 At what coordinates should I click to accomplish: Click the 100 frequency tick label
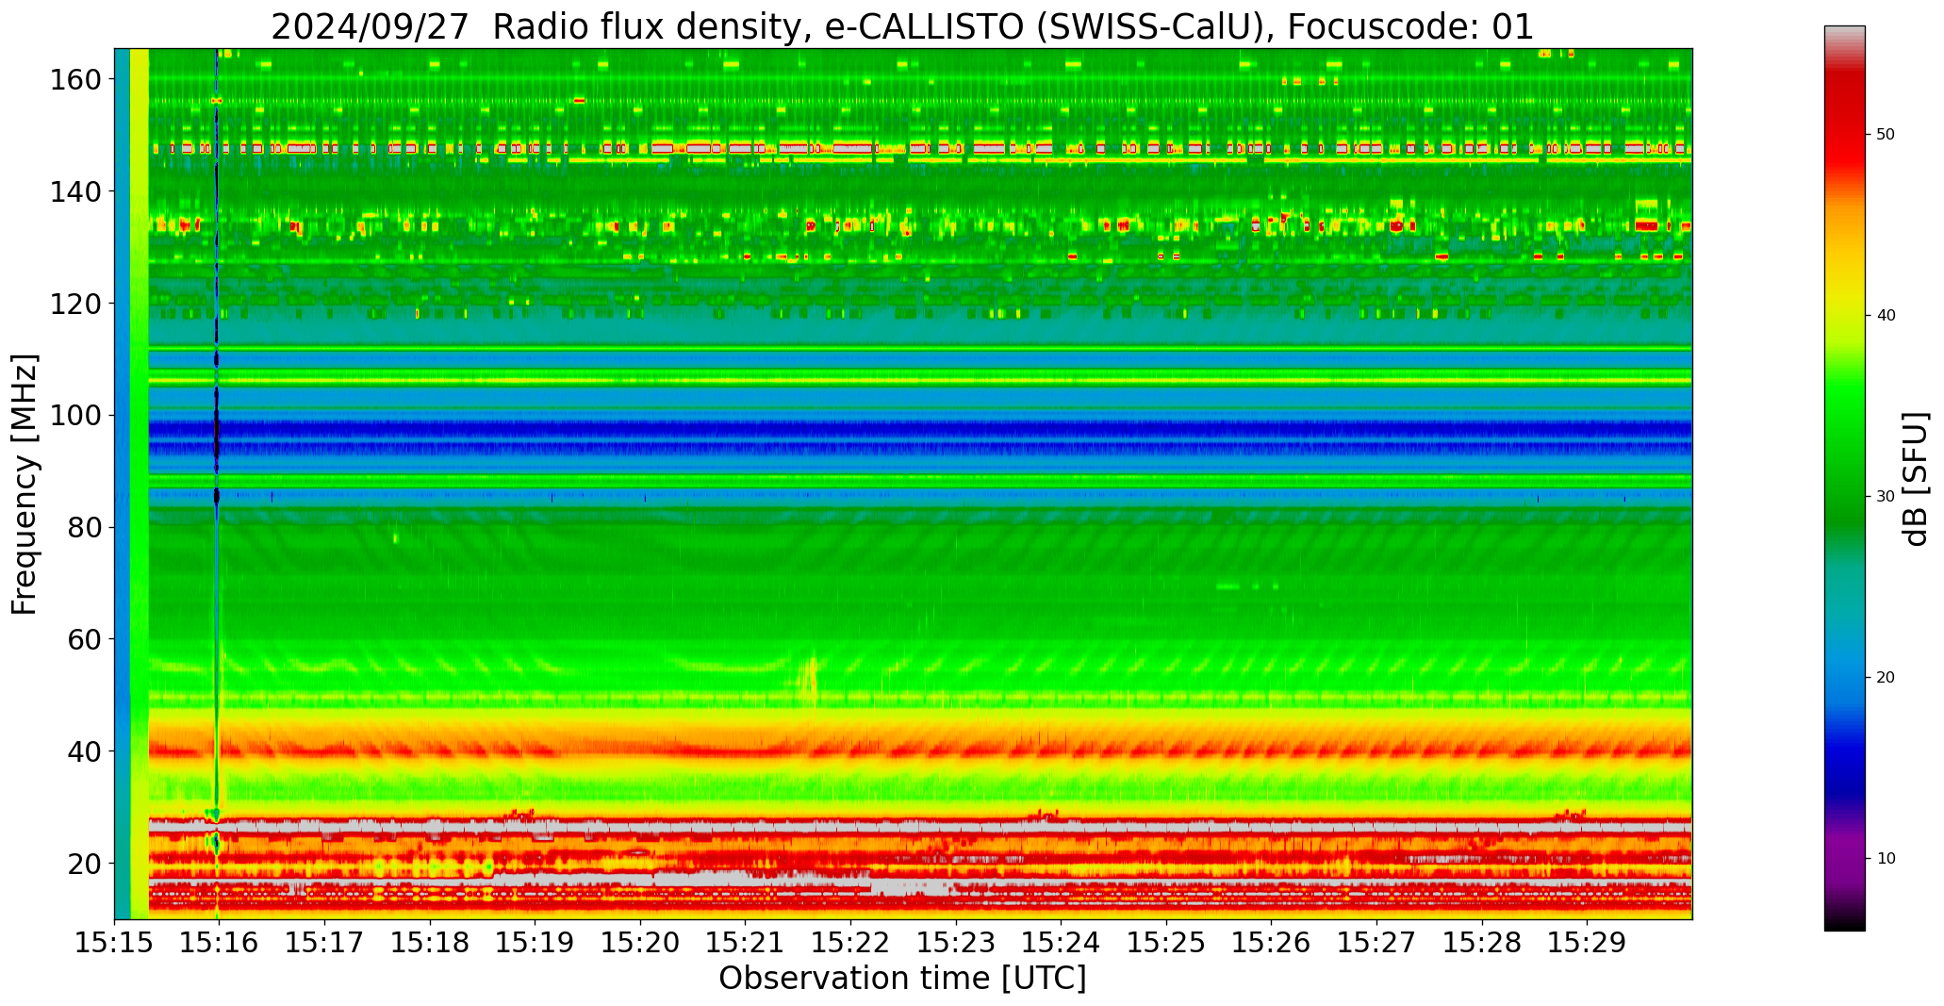click(74, 416)
